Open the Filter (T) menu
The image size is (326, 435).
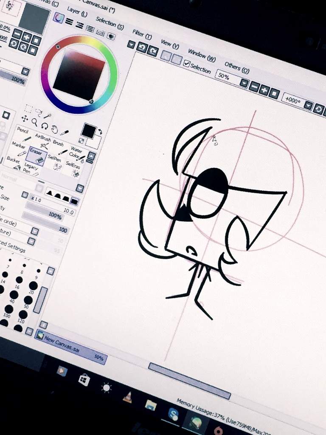(142, 34)
